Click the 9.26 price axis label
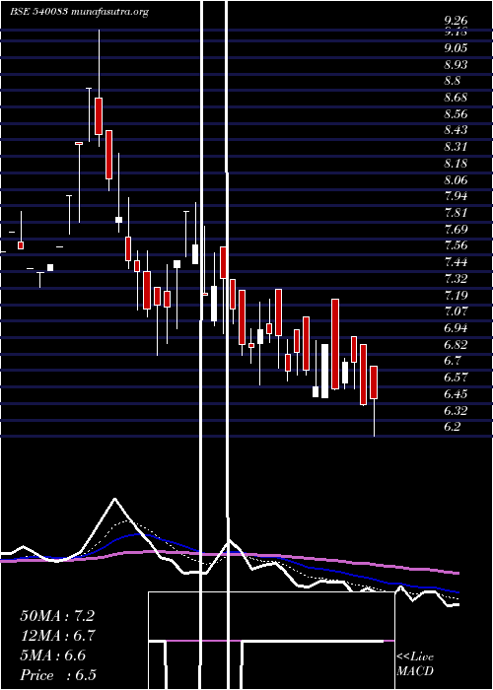The width and height of the screenshot is (493, 690). click(456, 21)
